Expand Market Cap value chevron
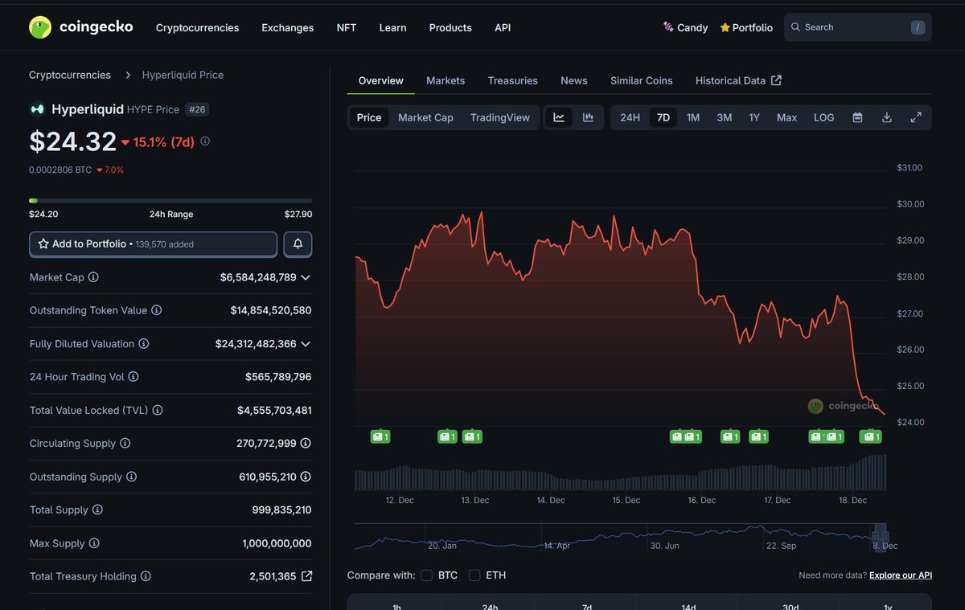 (306, 277)
